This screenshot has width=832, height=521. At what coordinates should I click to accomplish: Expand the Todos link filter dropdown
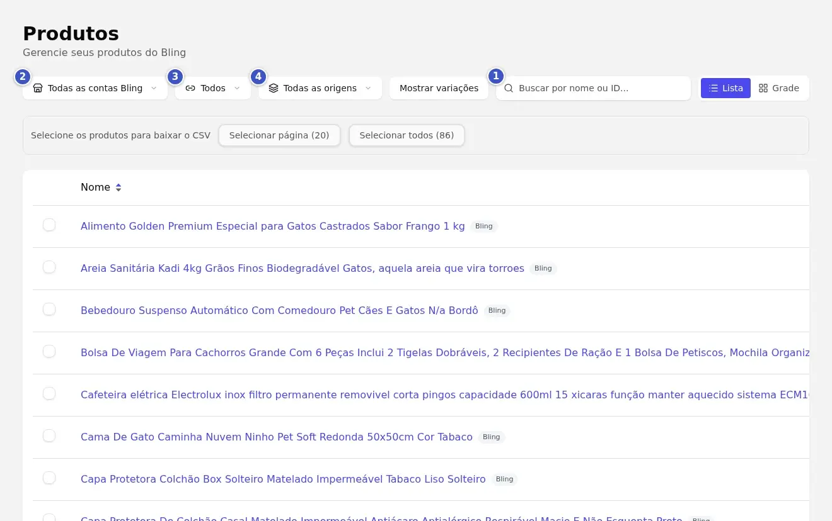(x=213, y=88)
